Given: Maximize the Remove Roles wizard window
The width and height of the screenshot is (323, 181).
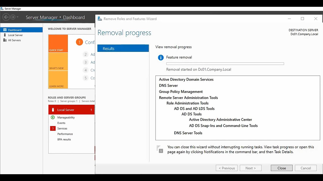Looking at the screenshot, I should point(302,19).
